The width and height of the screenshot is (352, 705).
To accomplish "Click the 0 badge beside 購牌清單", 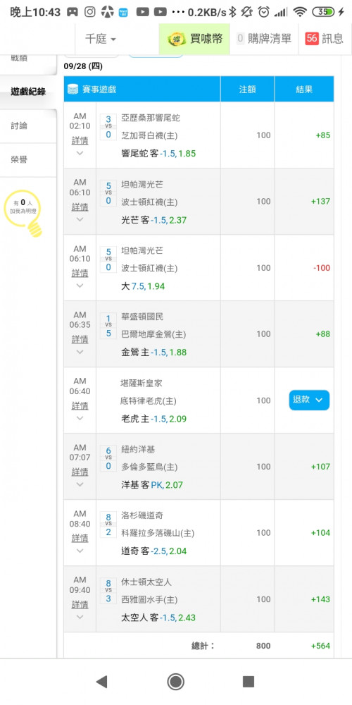I will pyautogui.click(x=240, y=39).
